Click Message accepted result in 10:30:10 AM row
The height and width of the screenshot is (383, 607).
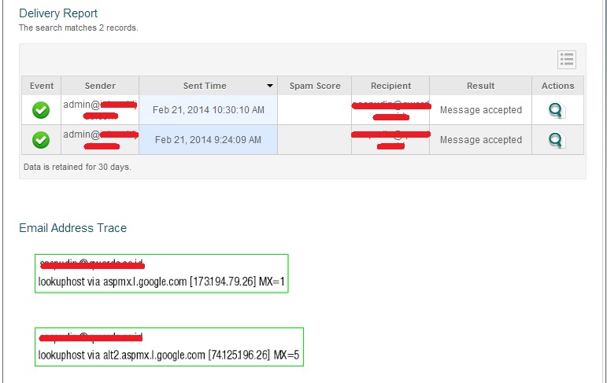point(481,110)
